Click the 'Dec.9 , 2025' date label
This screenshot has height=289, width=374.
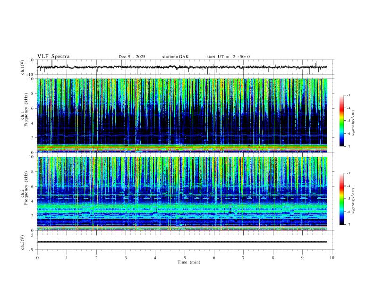132,57
